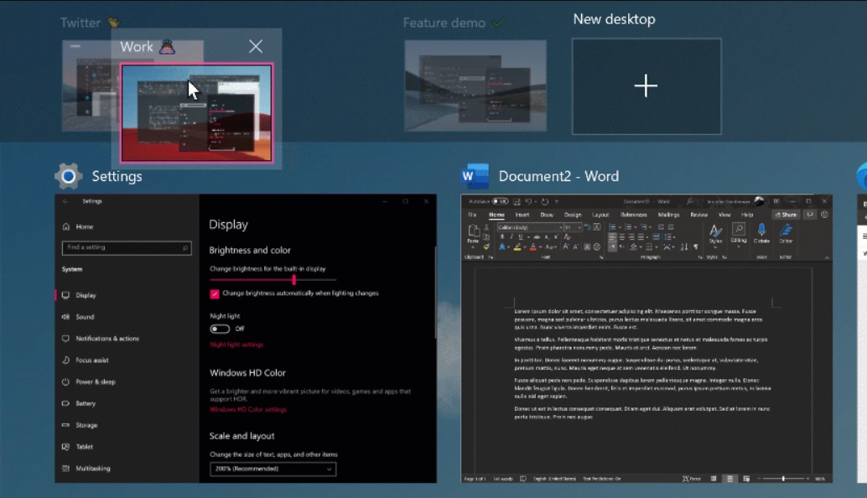Toggle the Night light switch
The height and width of the screenshot is (498, 867).
tap(220, 329)
